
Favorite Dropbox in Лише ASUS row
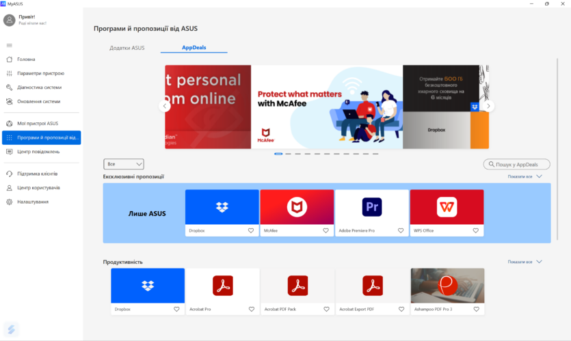(x=251, y=231)
